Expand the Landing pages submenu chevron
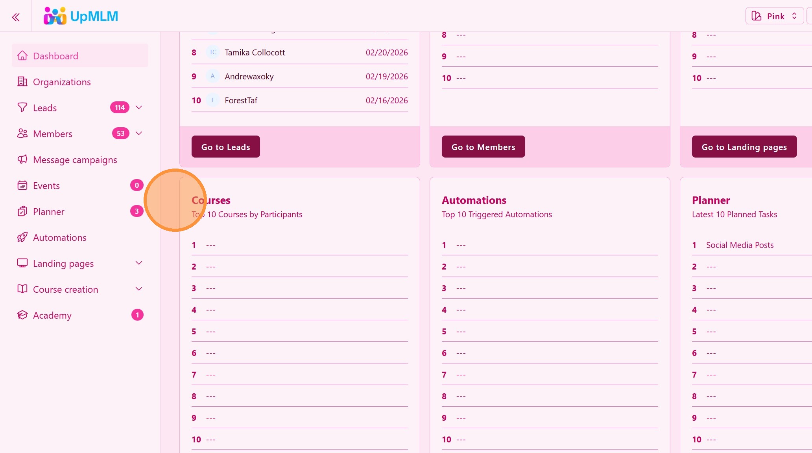Screen dimensions: 812x453 point(139,263)
